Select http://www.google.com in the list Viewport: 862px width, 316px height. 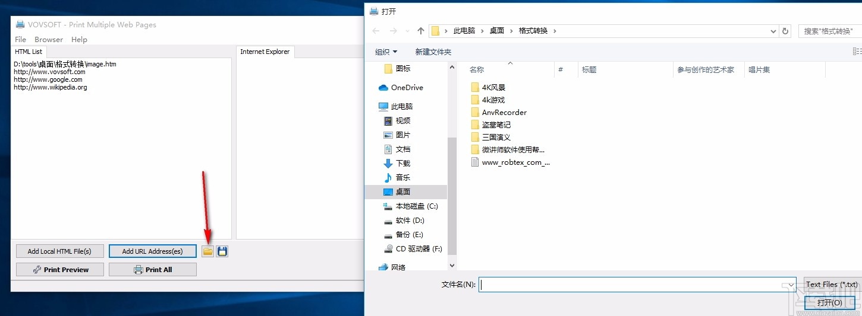pos(48,79)
